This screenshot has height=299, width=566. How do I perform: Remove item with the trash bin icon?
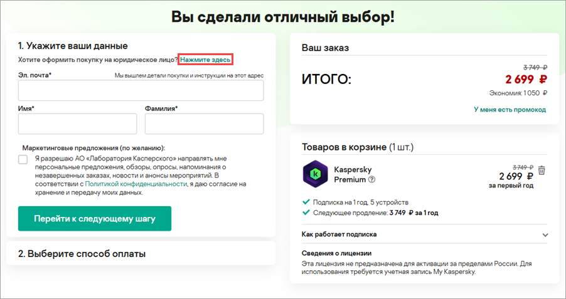542,170
